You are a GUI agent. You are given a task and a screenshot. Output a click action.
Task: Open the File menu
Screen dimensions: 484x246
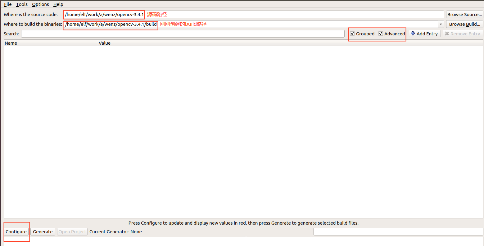8,4
